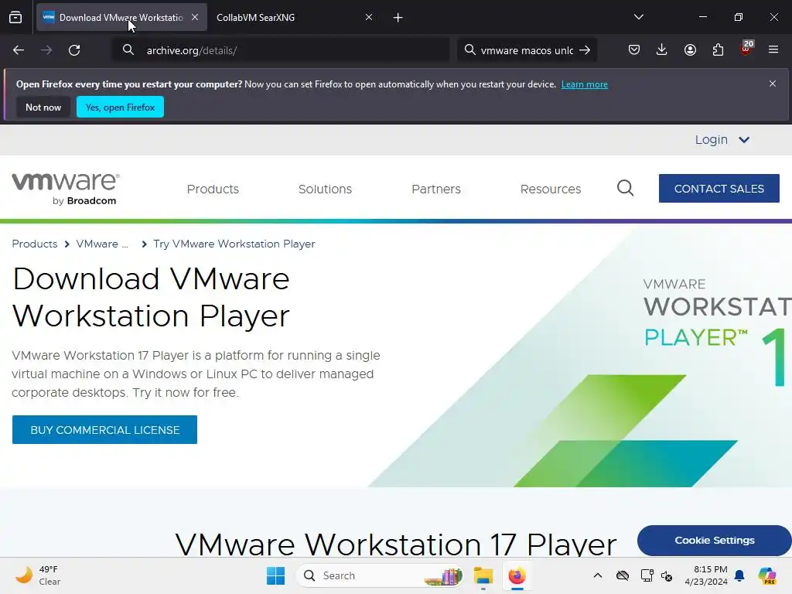Screen dimensions: 792x594
Task: Open the Extensions puzzle icon
Action: tap(718, 50)
